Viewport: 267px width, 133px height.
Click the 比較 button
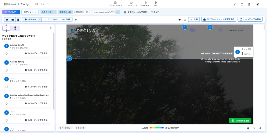[194, 20]
